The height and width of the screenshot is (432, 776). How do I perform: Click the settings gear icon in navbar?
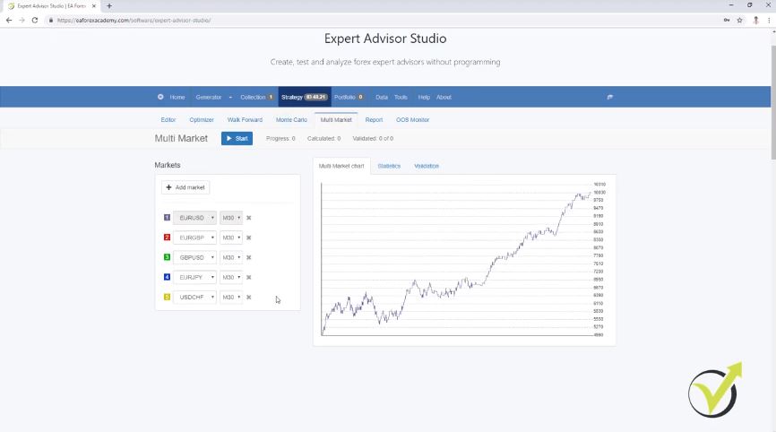[x=160, y=97]
